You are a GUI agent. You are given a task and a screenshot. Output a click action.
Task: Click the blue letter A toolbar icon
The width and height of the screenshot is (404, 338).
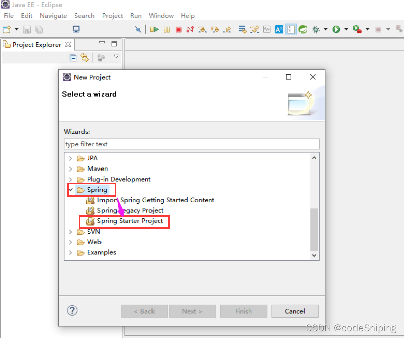pyautogui.click(x=279, y=29)
